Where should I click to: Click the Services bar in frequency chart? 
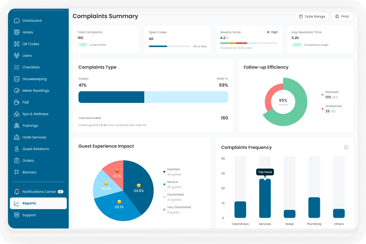pyautogui.click(x=265, y=198)
